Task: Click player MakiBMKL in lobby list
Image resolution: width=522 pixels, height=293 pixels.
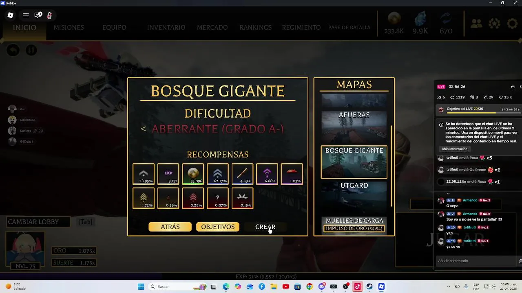Action: (x=29, y=120)
